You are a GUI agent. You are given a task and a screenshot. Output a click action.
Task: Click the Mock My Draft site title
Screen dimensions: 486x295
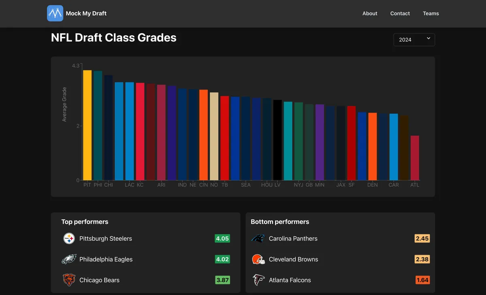click(86, 13)
